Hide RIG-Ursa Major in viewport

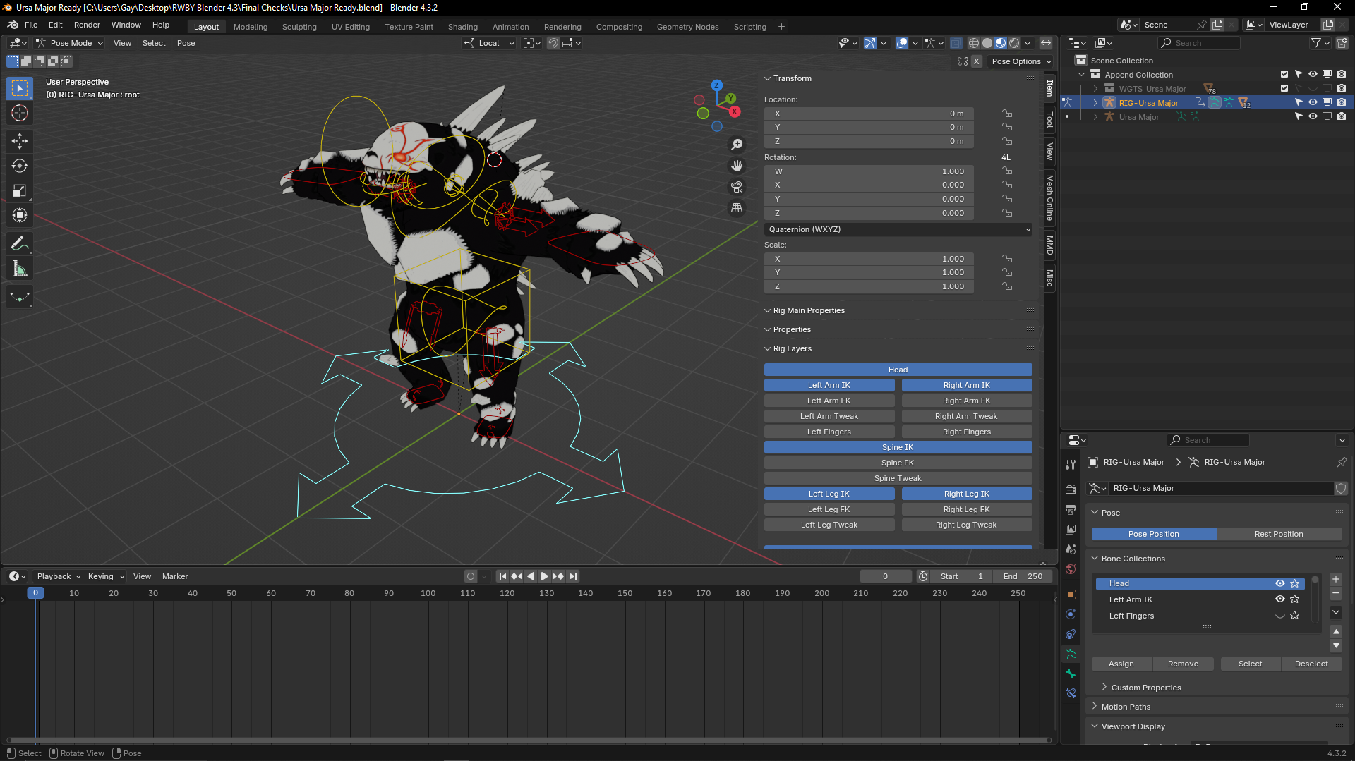pyautogui.click(x=1313, y=102)
